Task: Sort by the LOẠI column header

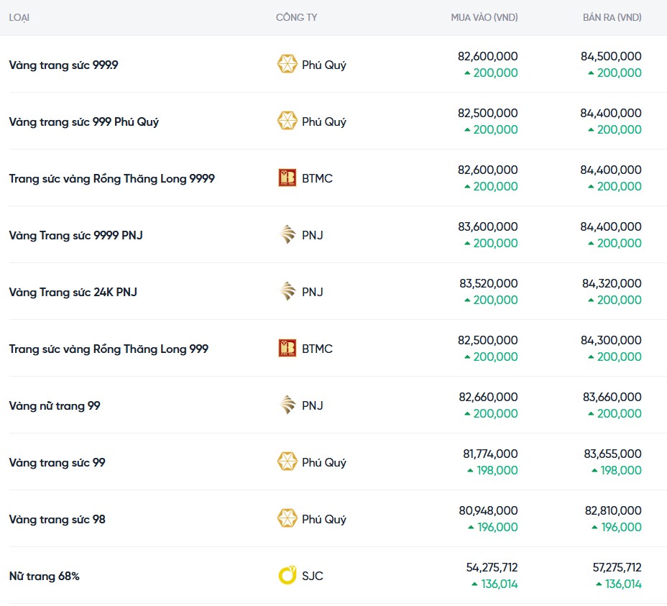Action: 19,17
